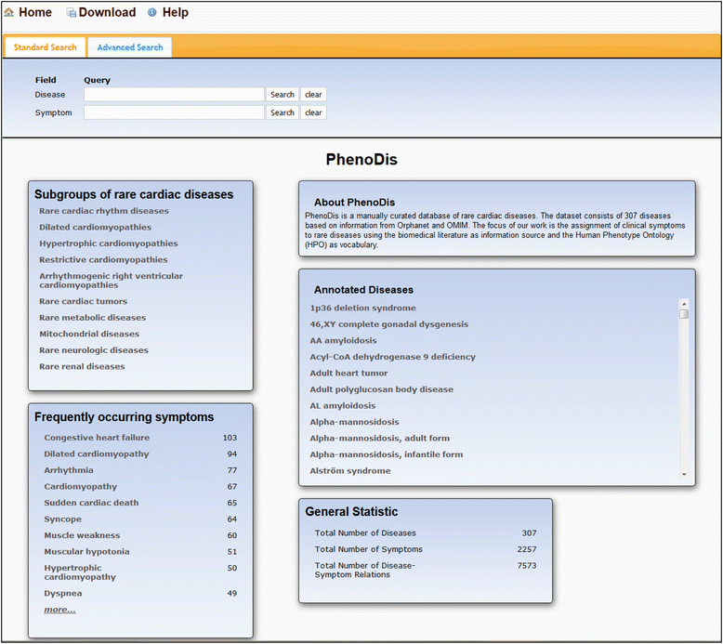Click Annotated Diseases scrollbar up arrow
Viewport: 723px width, 644px height.
[x=684, y=304]
